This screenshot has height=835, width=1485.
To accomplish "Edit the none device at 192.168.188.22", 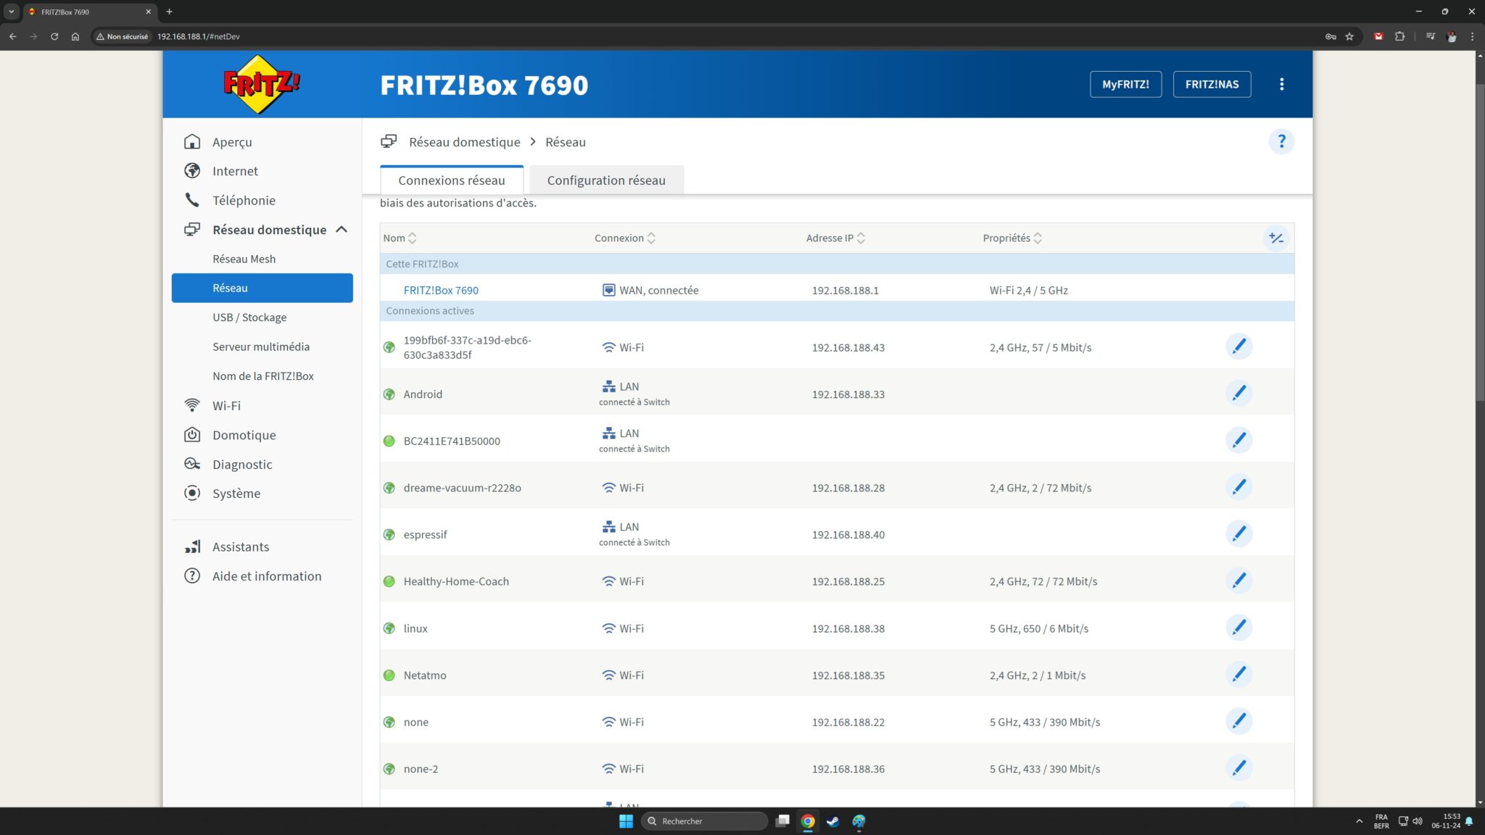I will pyautogui.click(x=1238, y=721).
